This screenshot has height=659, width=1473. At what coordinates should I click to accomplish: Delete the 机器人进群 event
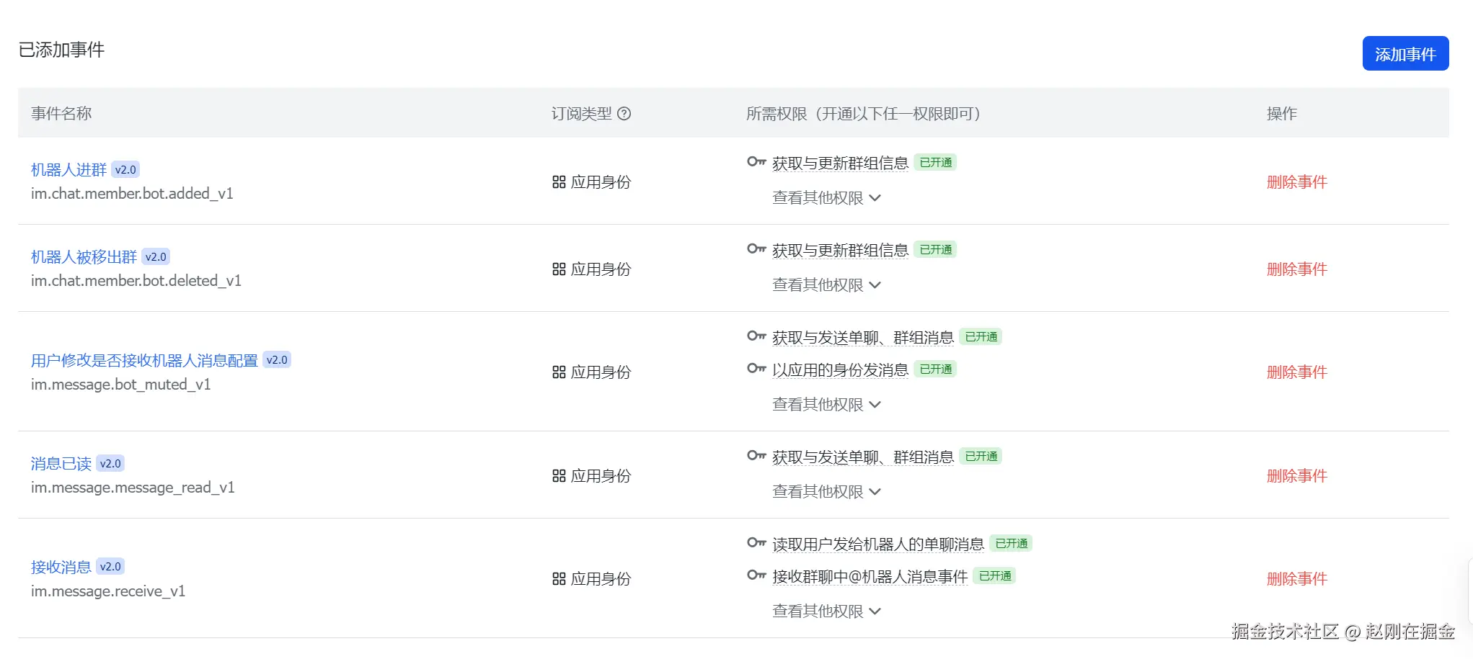click(1296, 182)
